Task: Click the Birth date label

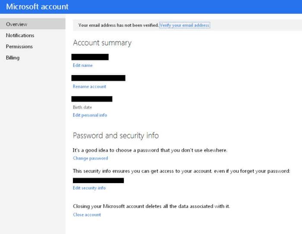Action: point(82,107)
